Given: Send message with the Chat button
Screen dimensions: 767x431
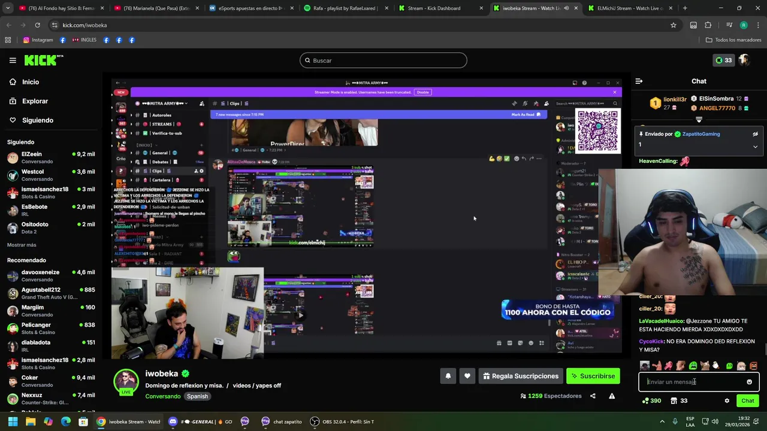Looking at the screenshot, I should pos(748,401).
